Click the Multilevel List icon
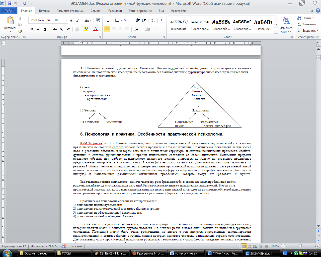This screenshot has width=321, height=257. tap(126, 20)
